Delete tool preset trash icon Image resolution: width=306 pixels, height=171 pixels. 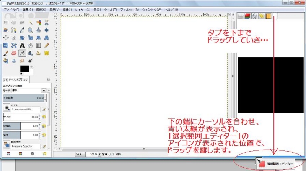tap(33, 154)
